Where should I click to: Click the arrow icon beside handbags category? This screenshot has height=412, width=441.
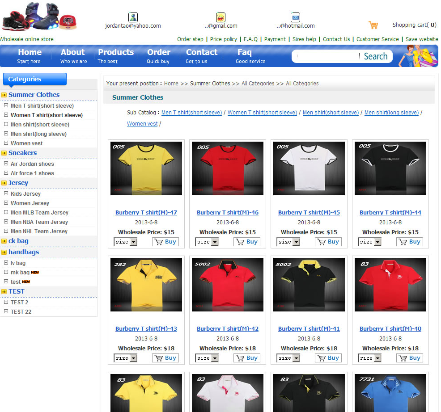[4, 252]
